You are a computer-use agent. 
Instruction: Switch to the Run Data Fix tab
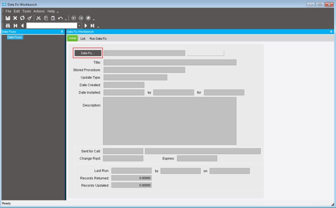[98, 39]
